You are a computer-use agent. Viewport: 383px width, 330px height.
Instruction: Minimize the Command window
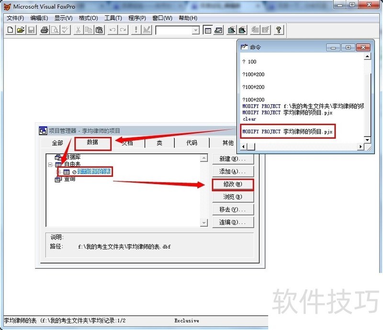click(333, 47)
